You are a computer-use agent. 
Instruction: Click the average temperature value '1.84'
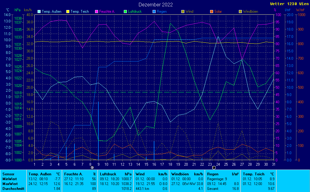tap(57, 189)
